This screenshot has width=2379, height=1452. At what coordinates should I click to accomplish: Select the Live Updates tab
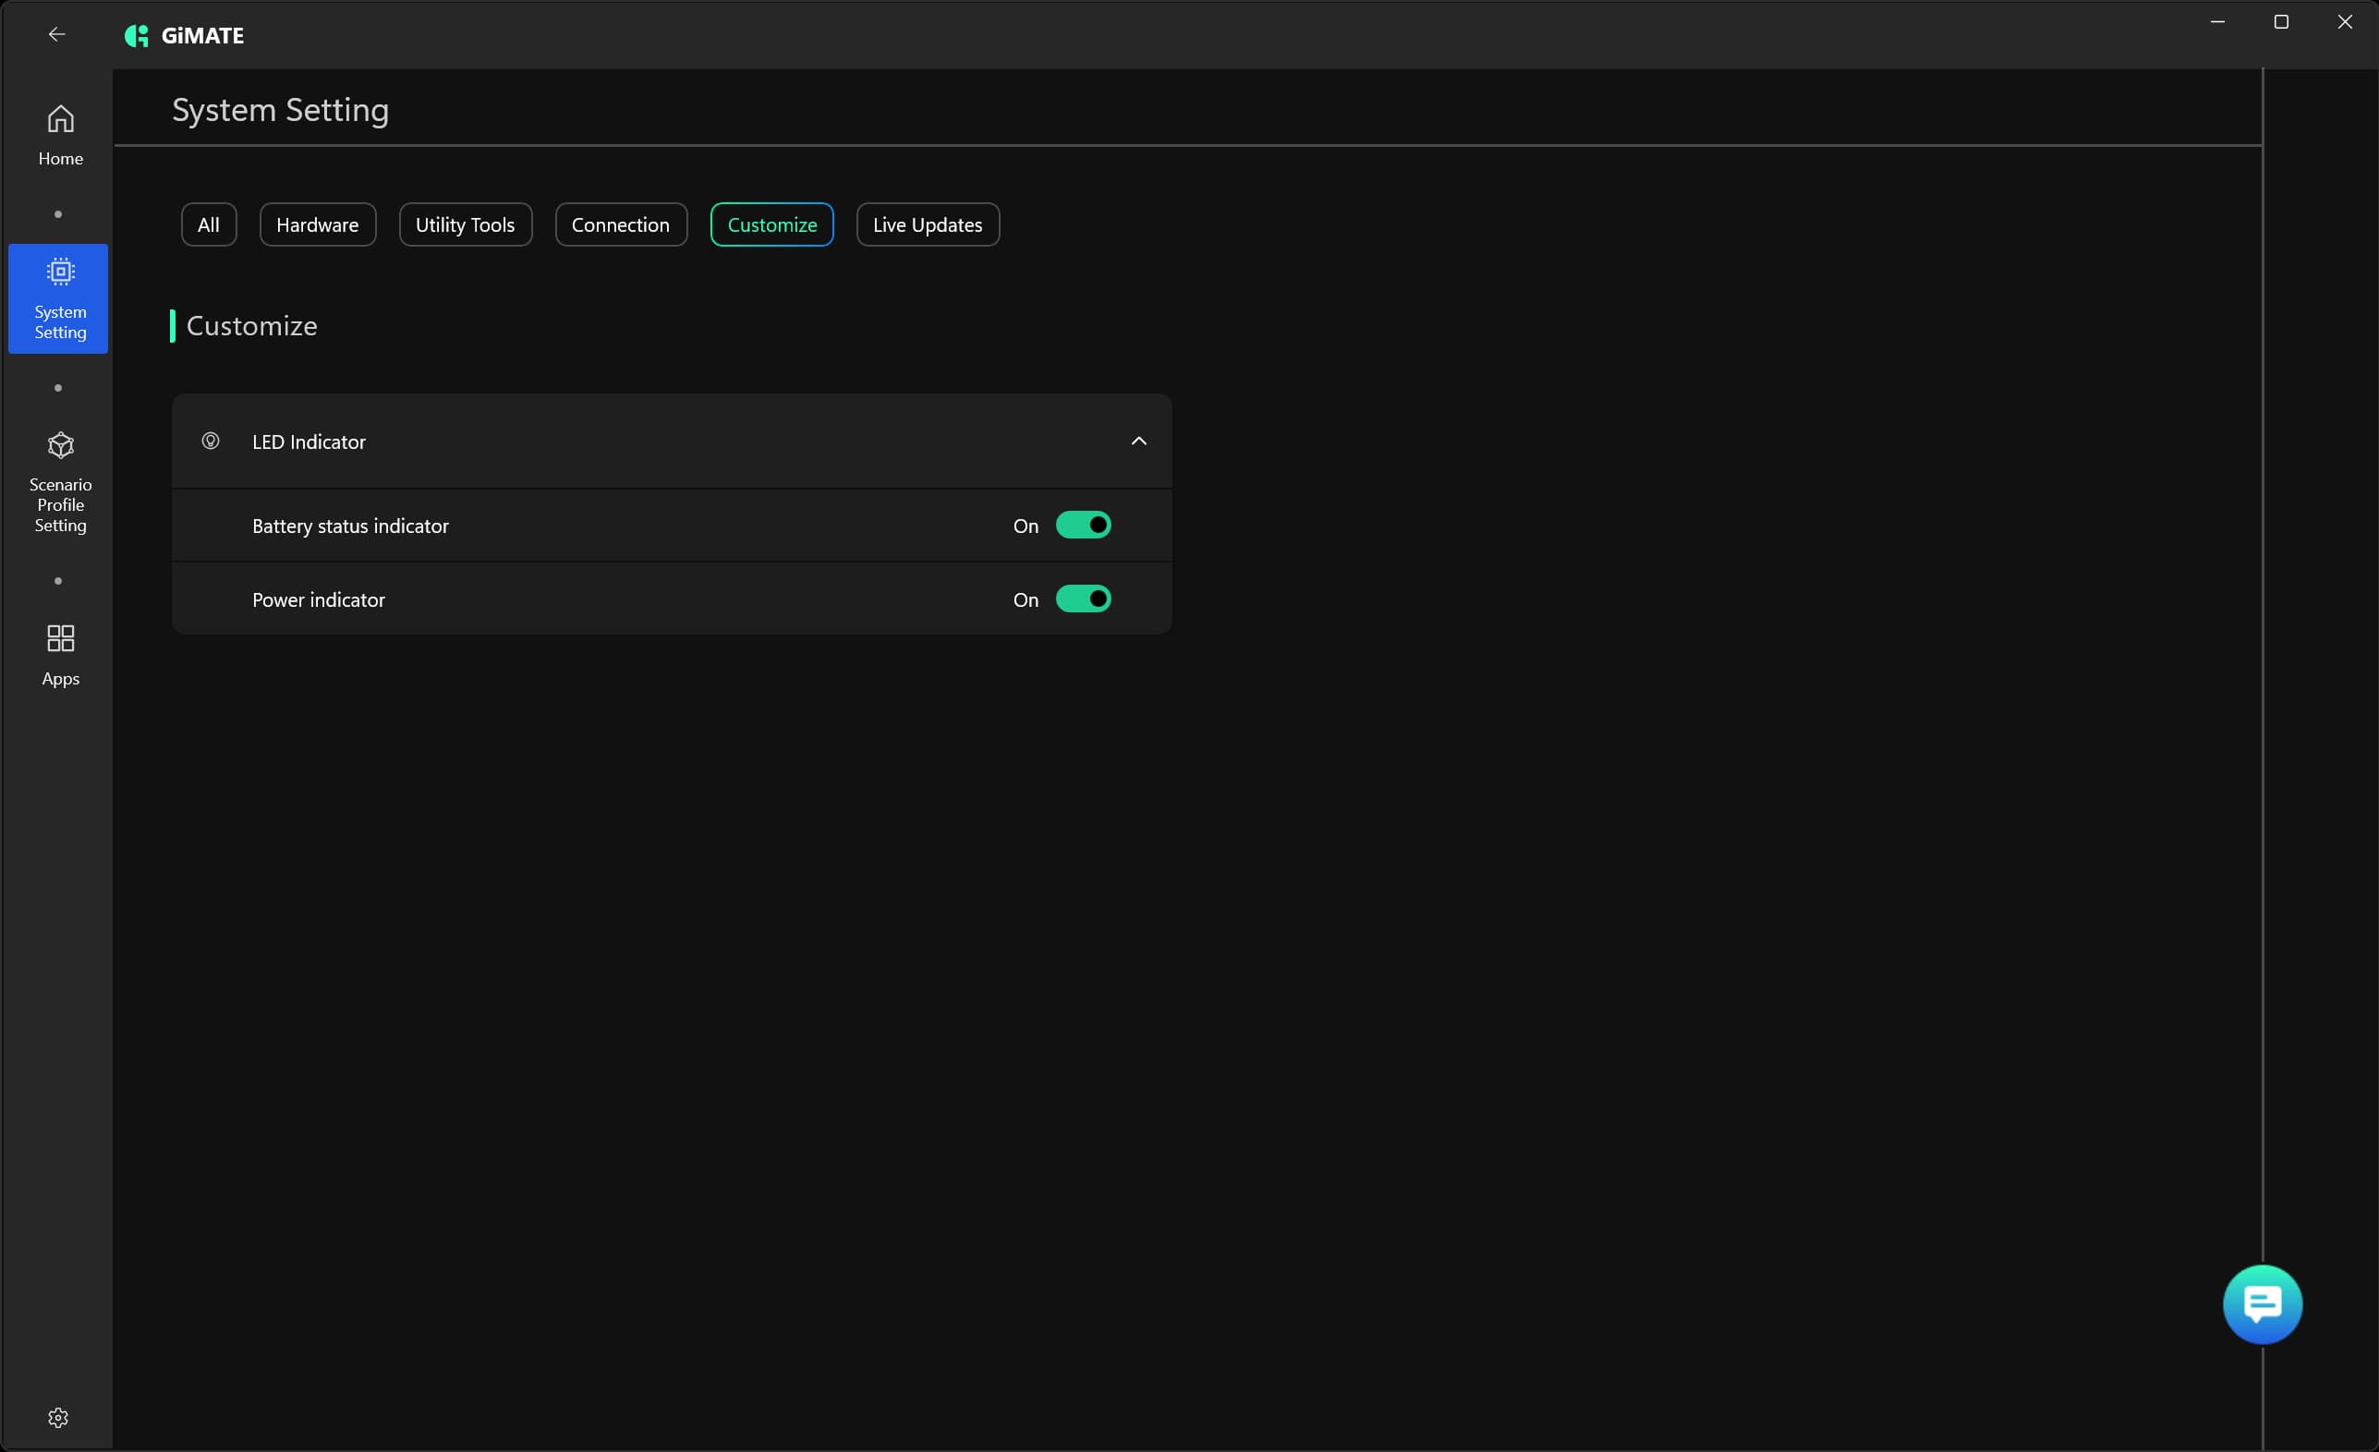coord(927,225)
